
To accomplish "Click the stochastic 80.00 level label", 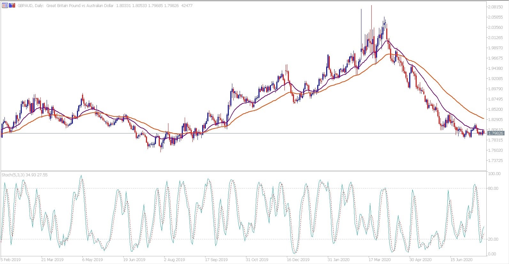I will [493, 188].
